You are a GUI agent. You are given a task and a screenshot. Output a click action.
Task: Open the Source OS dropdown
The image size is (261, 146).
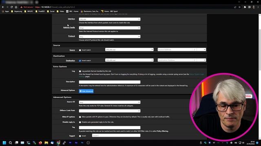click(x=110, y=102)
